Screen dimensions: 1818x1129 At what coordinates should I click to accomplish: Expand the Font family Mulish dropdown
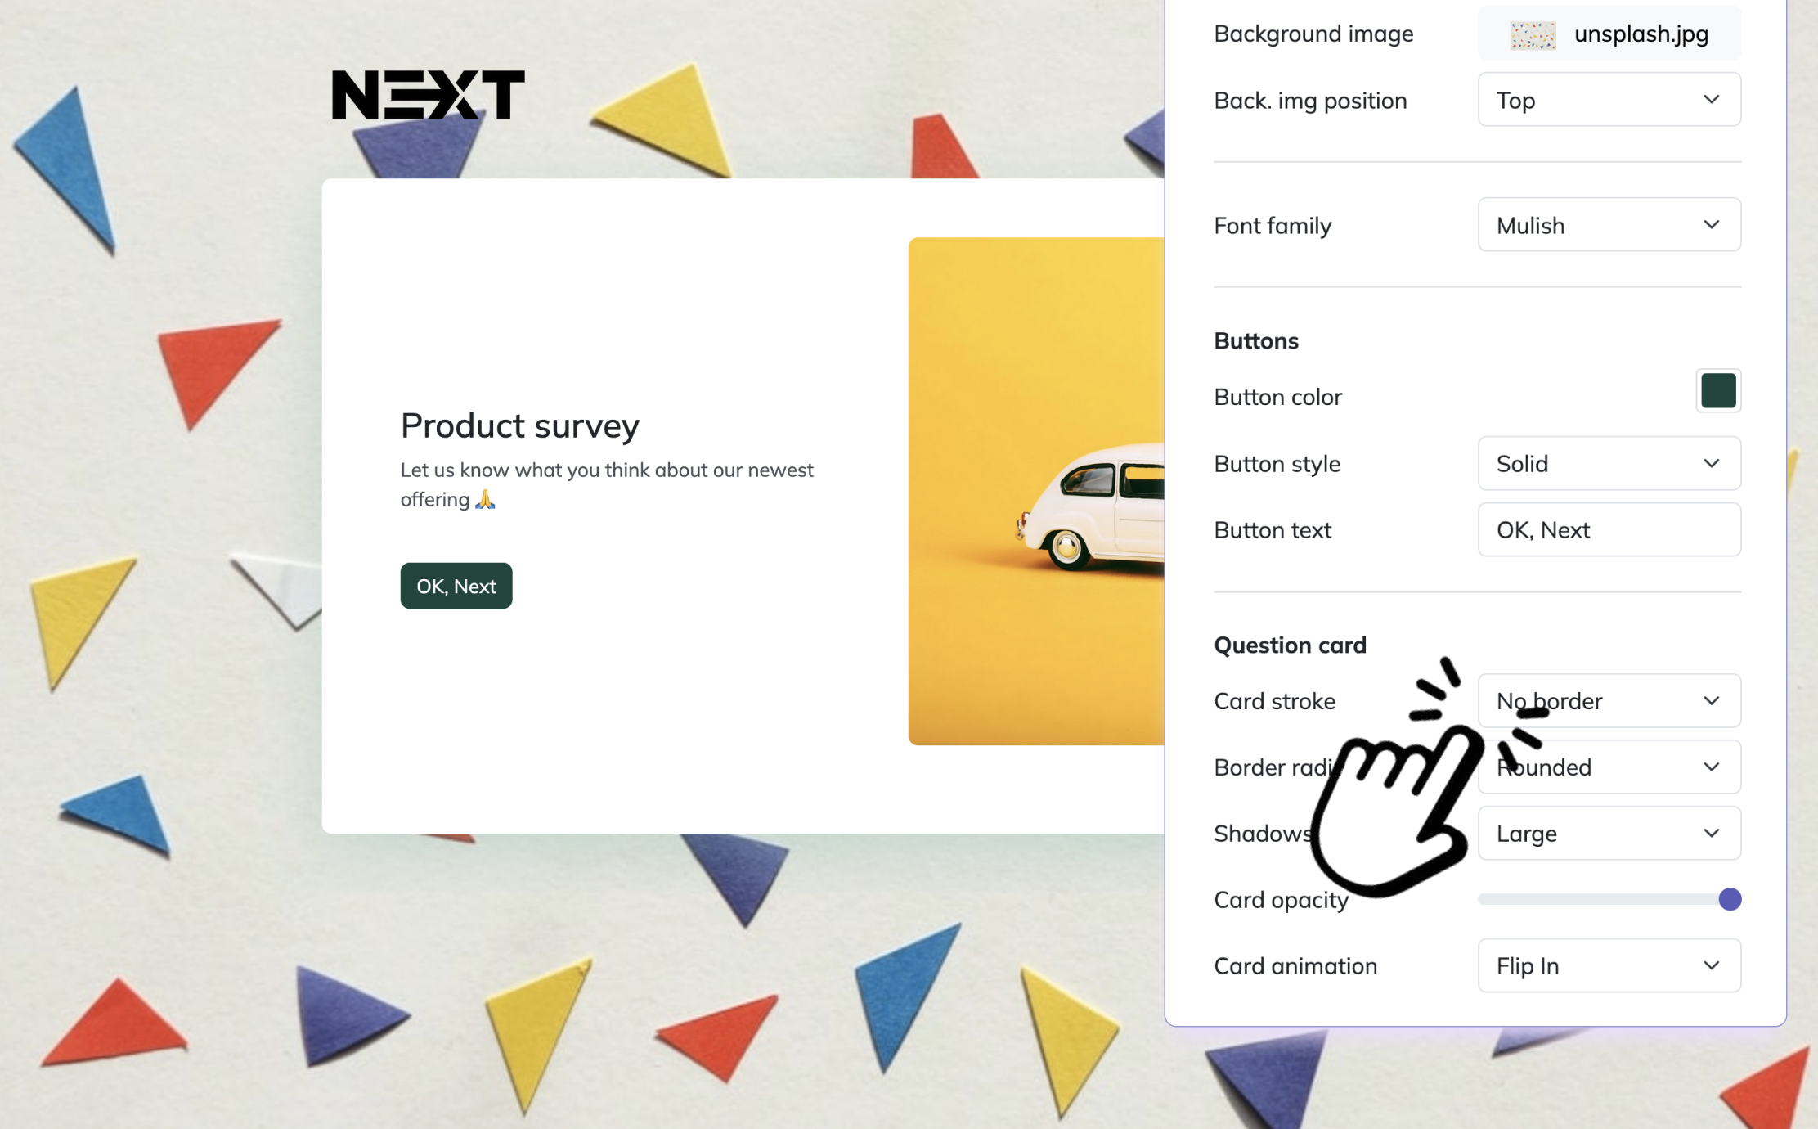point(1608,225)
